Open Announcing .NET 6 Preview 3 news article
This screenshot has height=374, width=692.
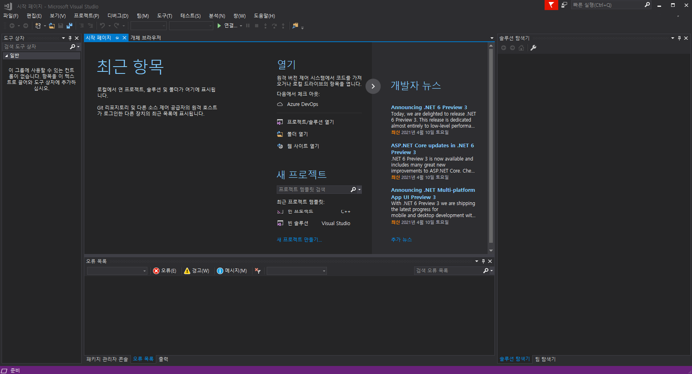pos(429,108)
